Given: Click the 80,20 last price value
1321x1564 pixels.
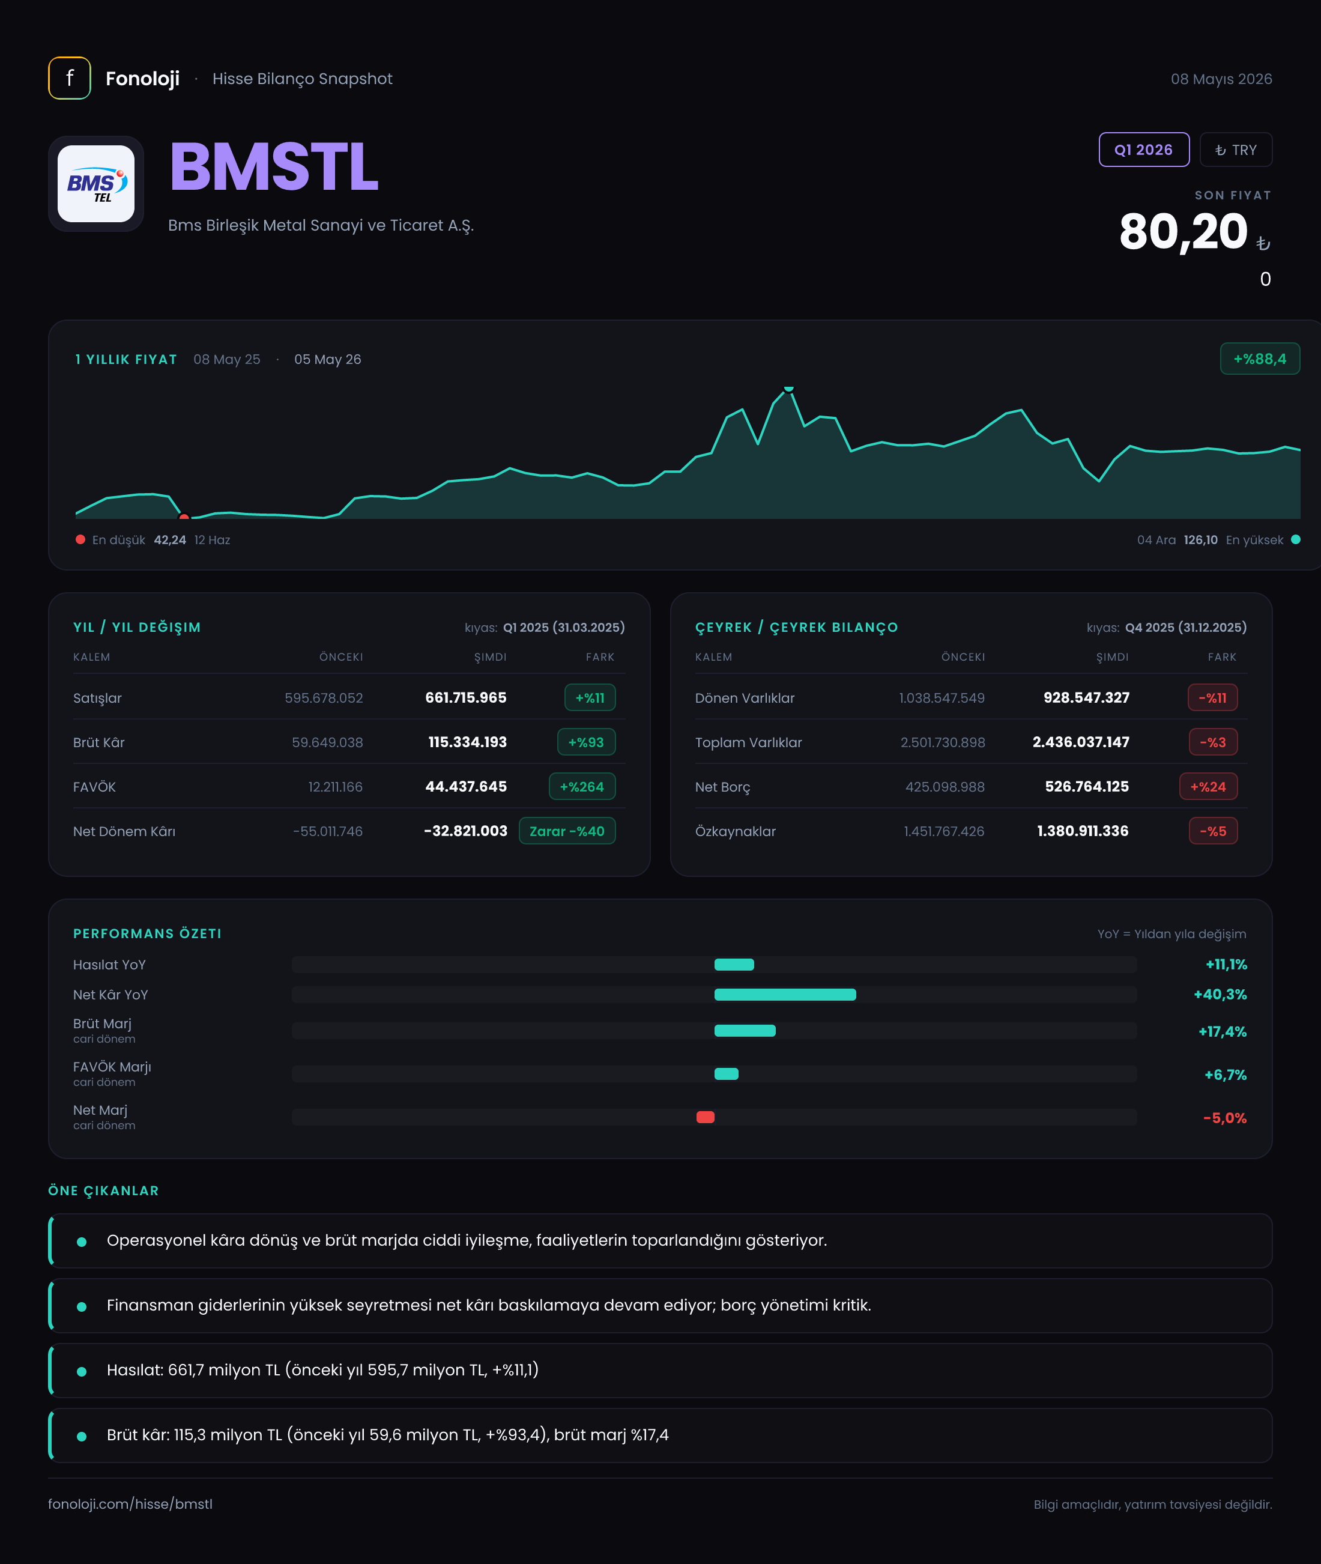Looking at the screenshot, I should click(x=1183, y=231).
